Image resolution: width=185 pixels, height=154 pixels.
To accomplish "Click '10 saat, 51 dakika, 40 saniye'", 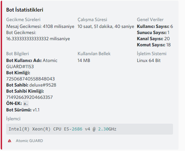I will (x=106, y=26).
